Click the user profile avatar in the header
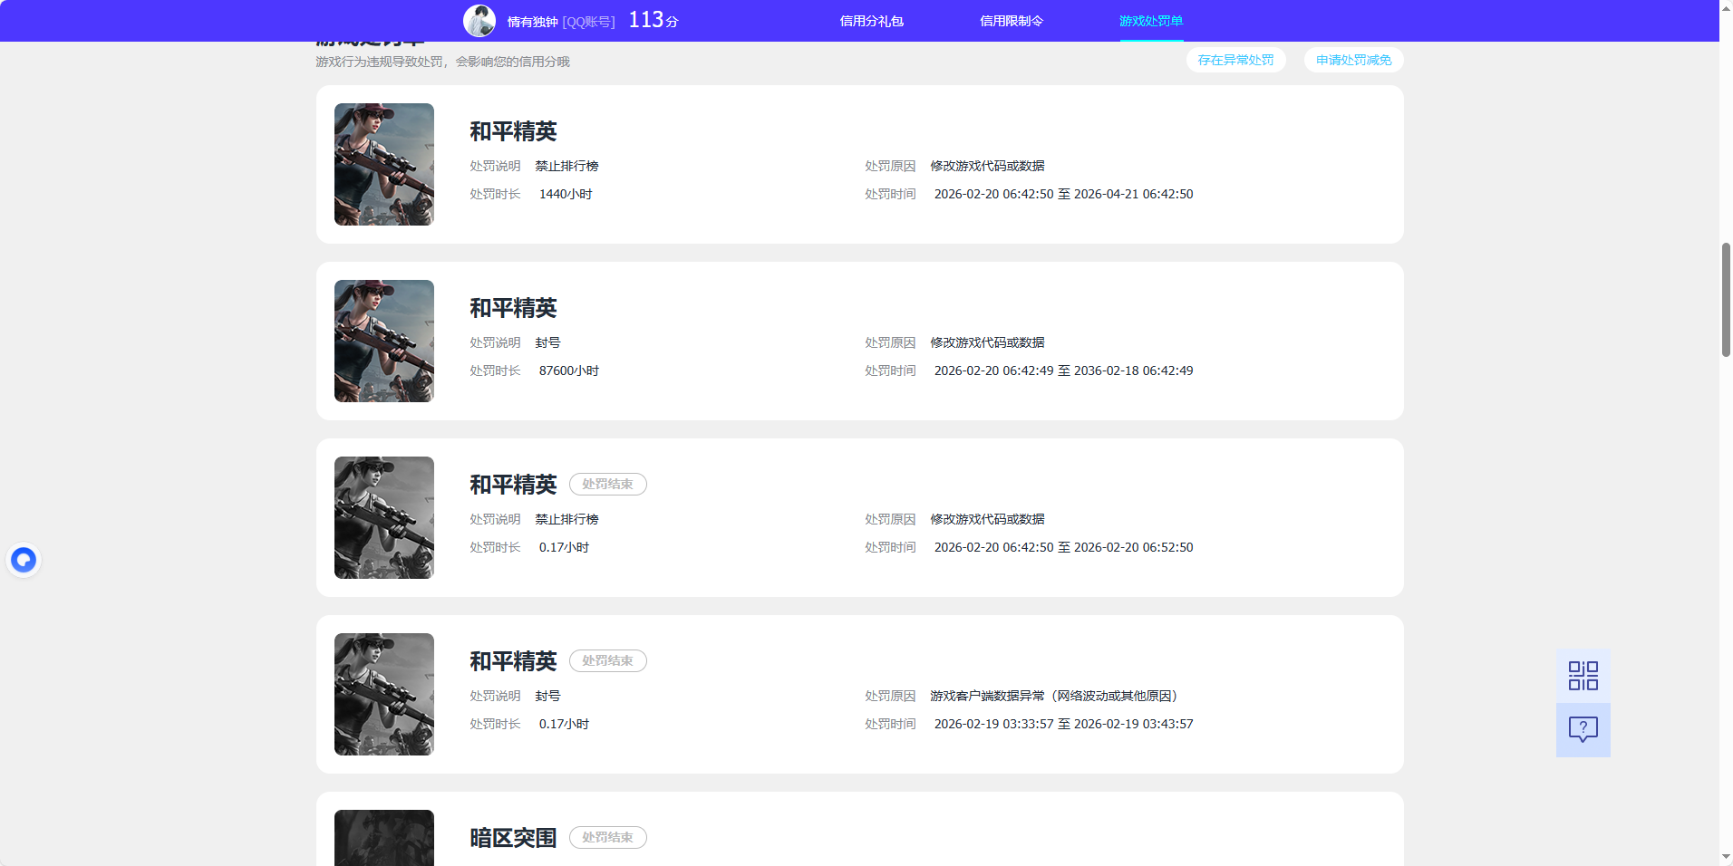Image resolution: width=1733 pixels, height=866 pixels. click(x=480, y=20)
